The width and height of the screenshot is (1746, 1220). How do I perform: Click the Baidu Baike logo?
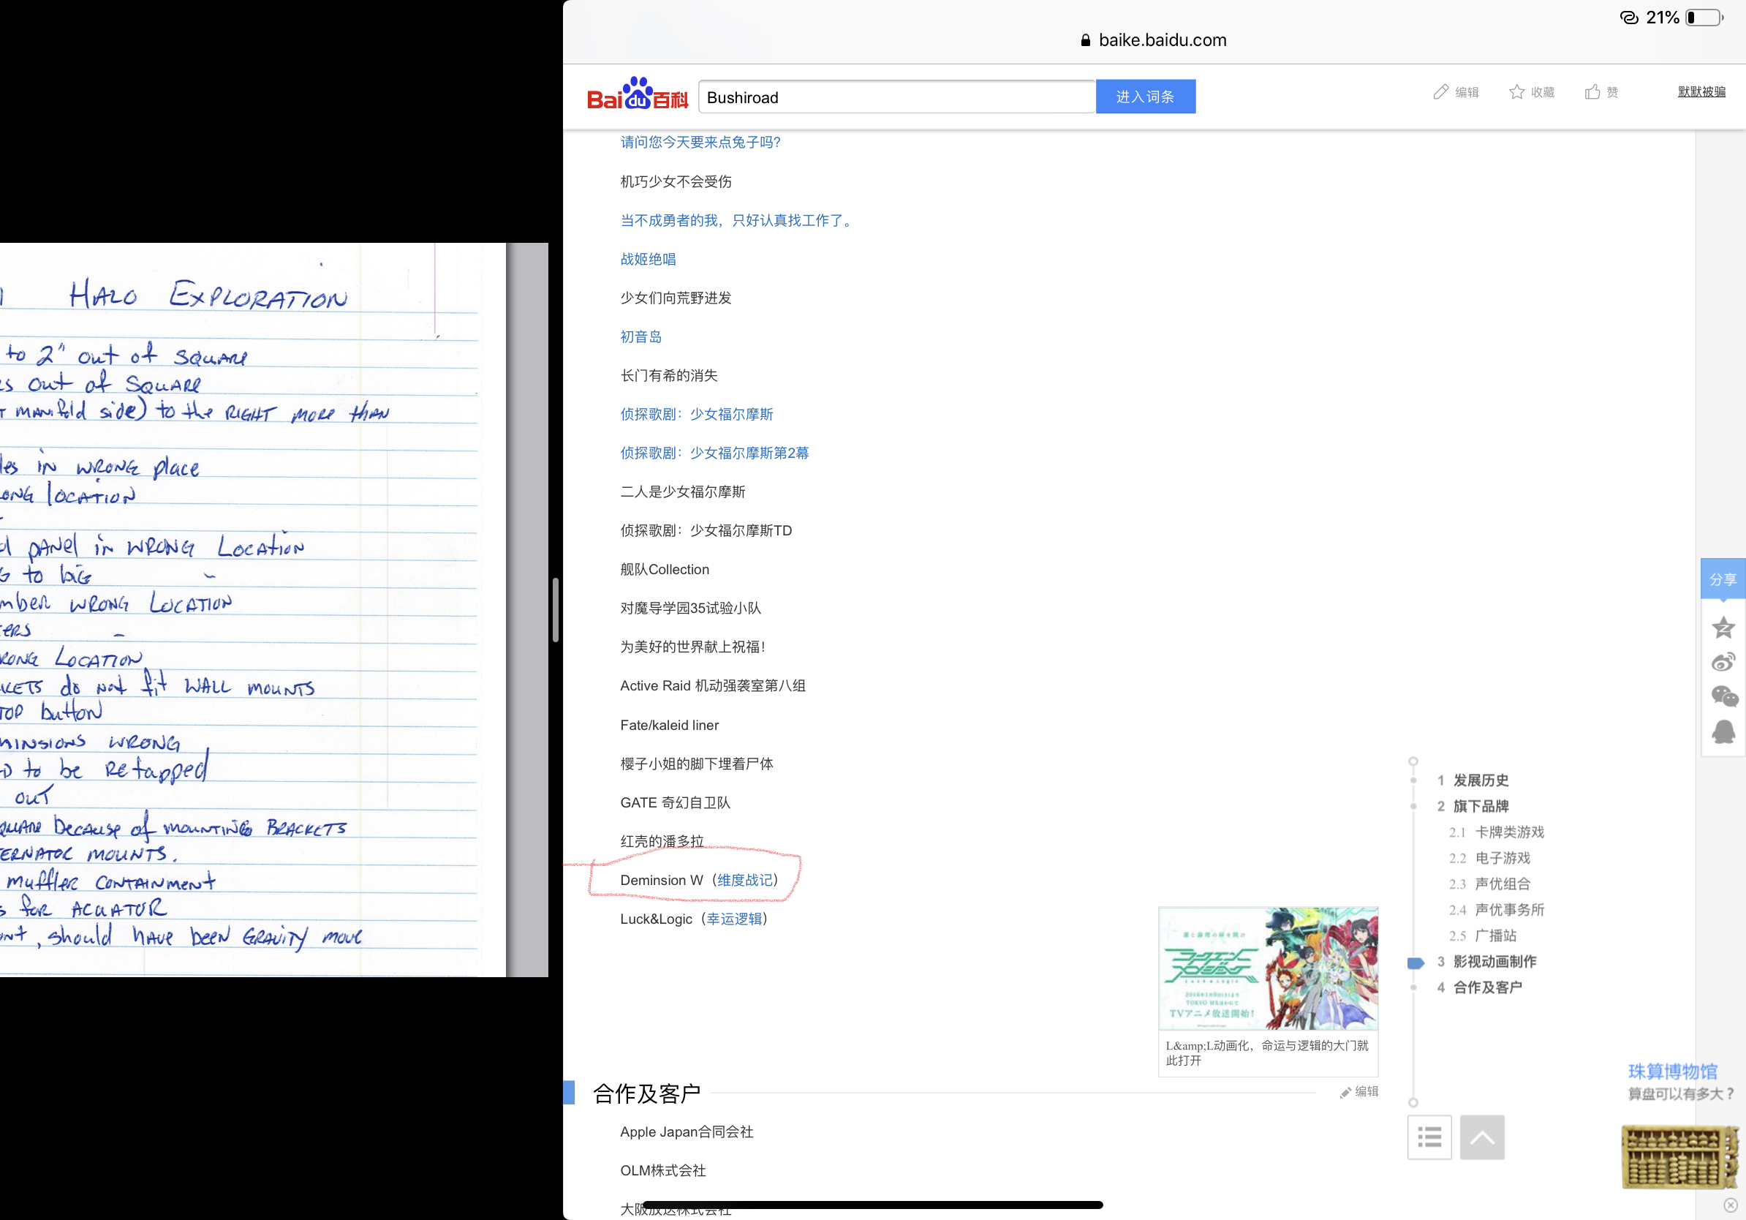[638, 94]
